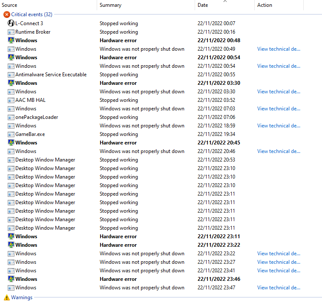322x303 pixels.
Task: Select the AAC MB HAL source name
Action: (x=30, y=100)
